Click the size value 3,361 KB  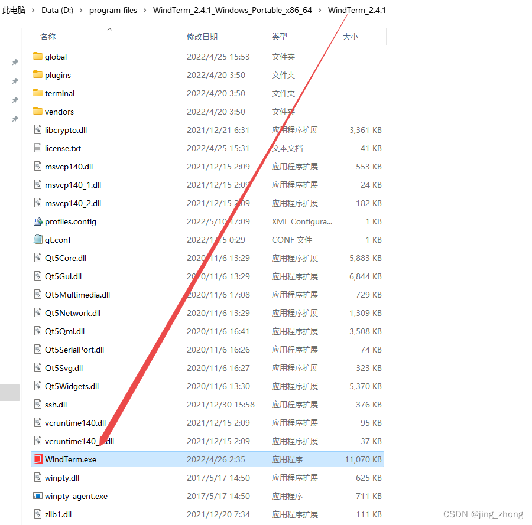coord(366,130)
